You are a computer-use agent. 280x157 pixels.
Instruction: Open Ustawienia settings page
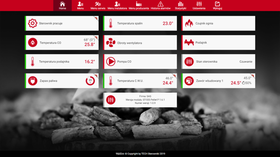pos(199,5)
